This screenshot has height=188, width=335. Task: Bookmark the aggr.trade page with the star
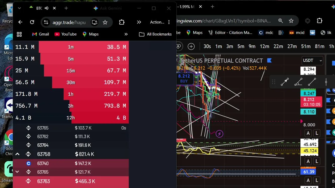[105, 22]
